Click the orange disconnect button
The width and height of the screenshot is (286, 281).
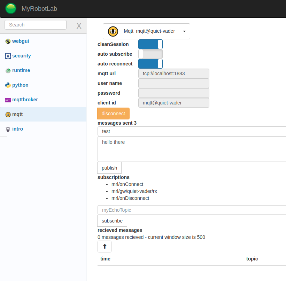113,114
